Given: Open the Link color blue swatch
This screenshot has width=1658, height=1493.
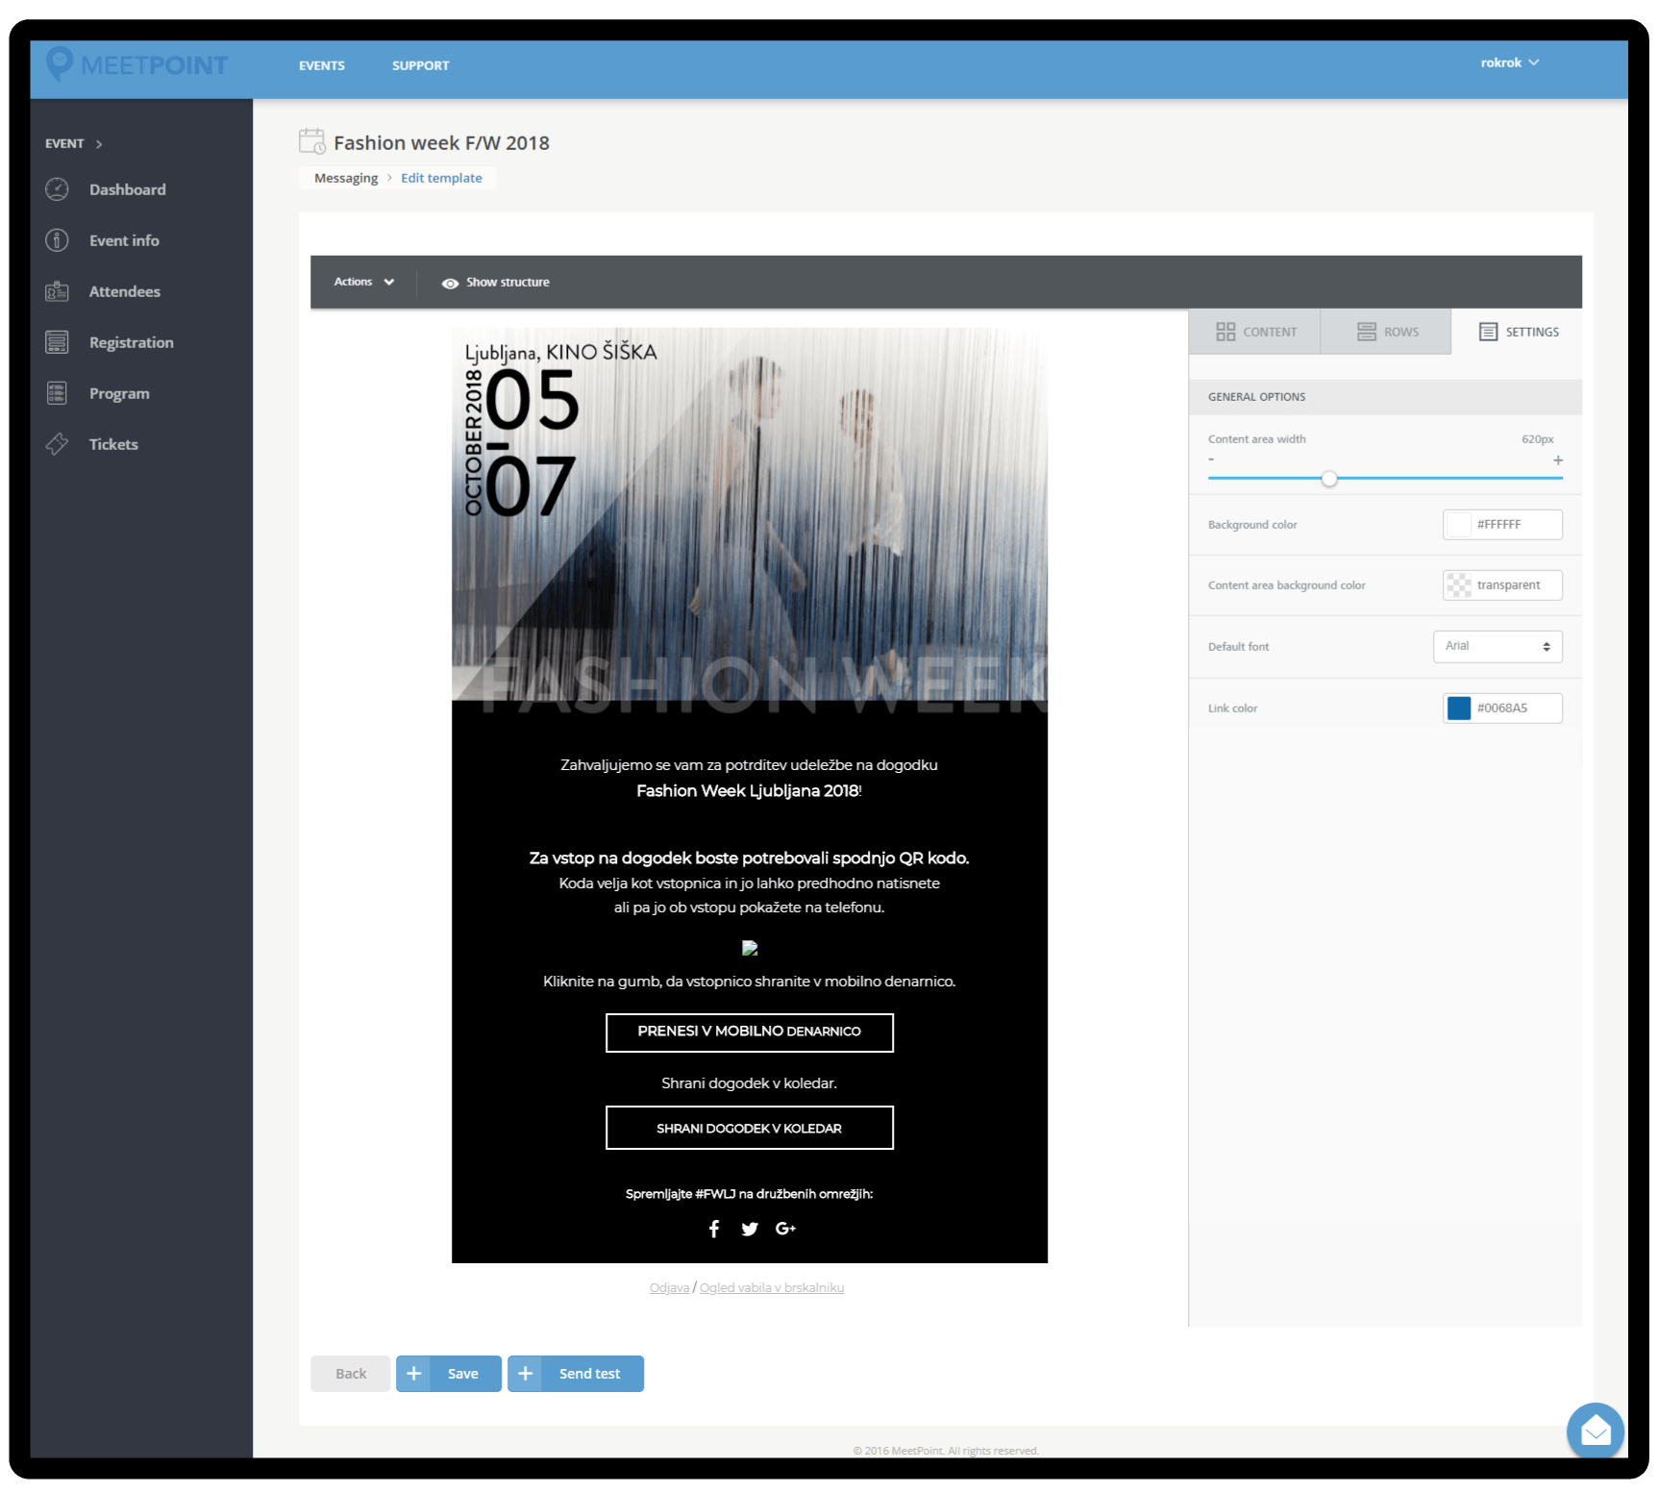Looking at the screenshot, I should point(1459,709).
